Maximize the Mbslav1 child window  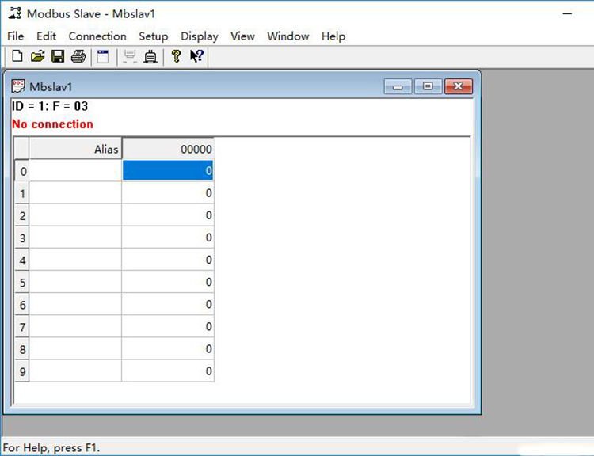tap(428, 86)
